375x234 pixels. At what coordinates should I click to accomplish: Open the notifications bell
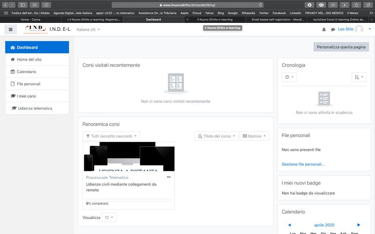[x=324, y=30]
